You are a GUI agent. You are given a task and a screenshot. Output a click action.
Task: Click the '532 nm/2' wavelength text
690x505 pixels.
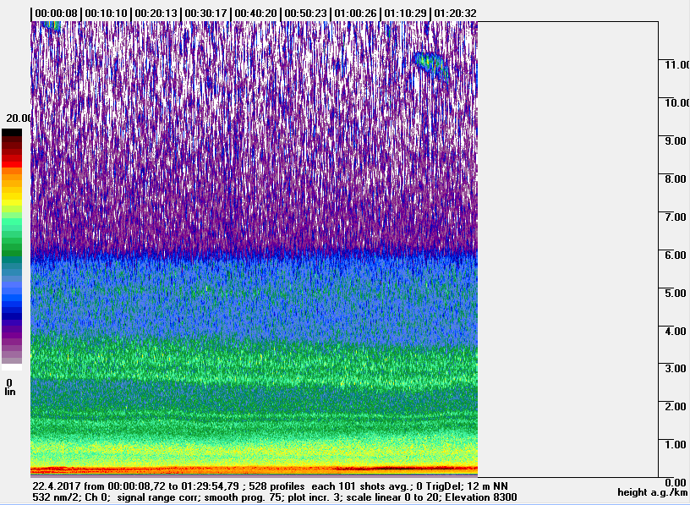[x=56, y=497]
